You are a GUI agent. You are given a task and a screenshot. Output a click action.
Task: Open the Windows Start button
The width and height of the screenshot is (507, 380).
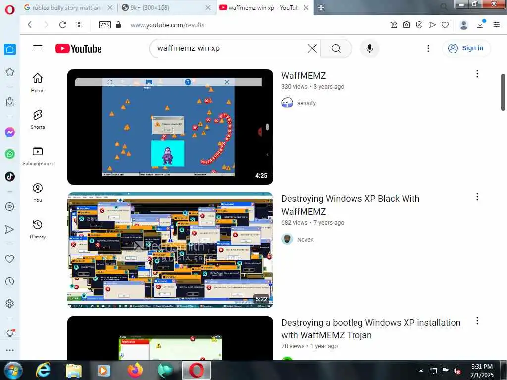pyautogui.click(x=12, y=370)
